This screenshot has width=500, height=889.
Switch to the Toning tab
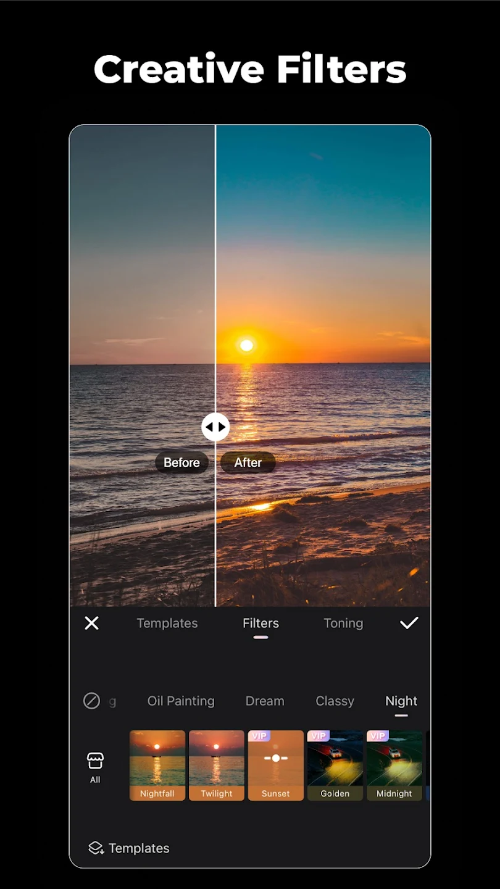click(x=343, y=623)
